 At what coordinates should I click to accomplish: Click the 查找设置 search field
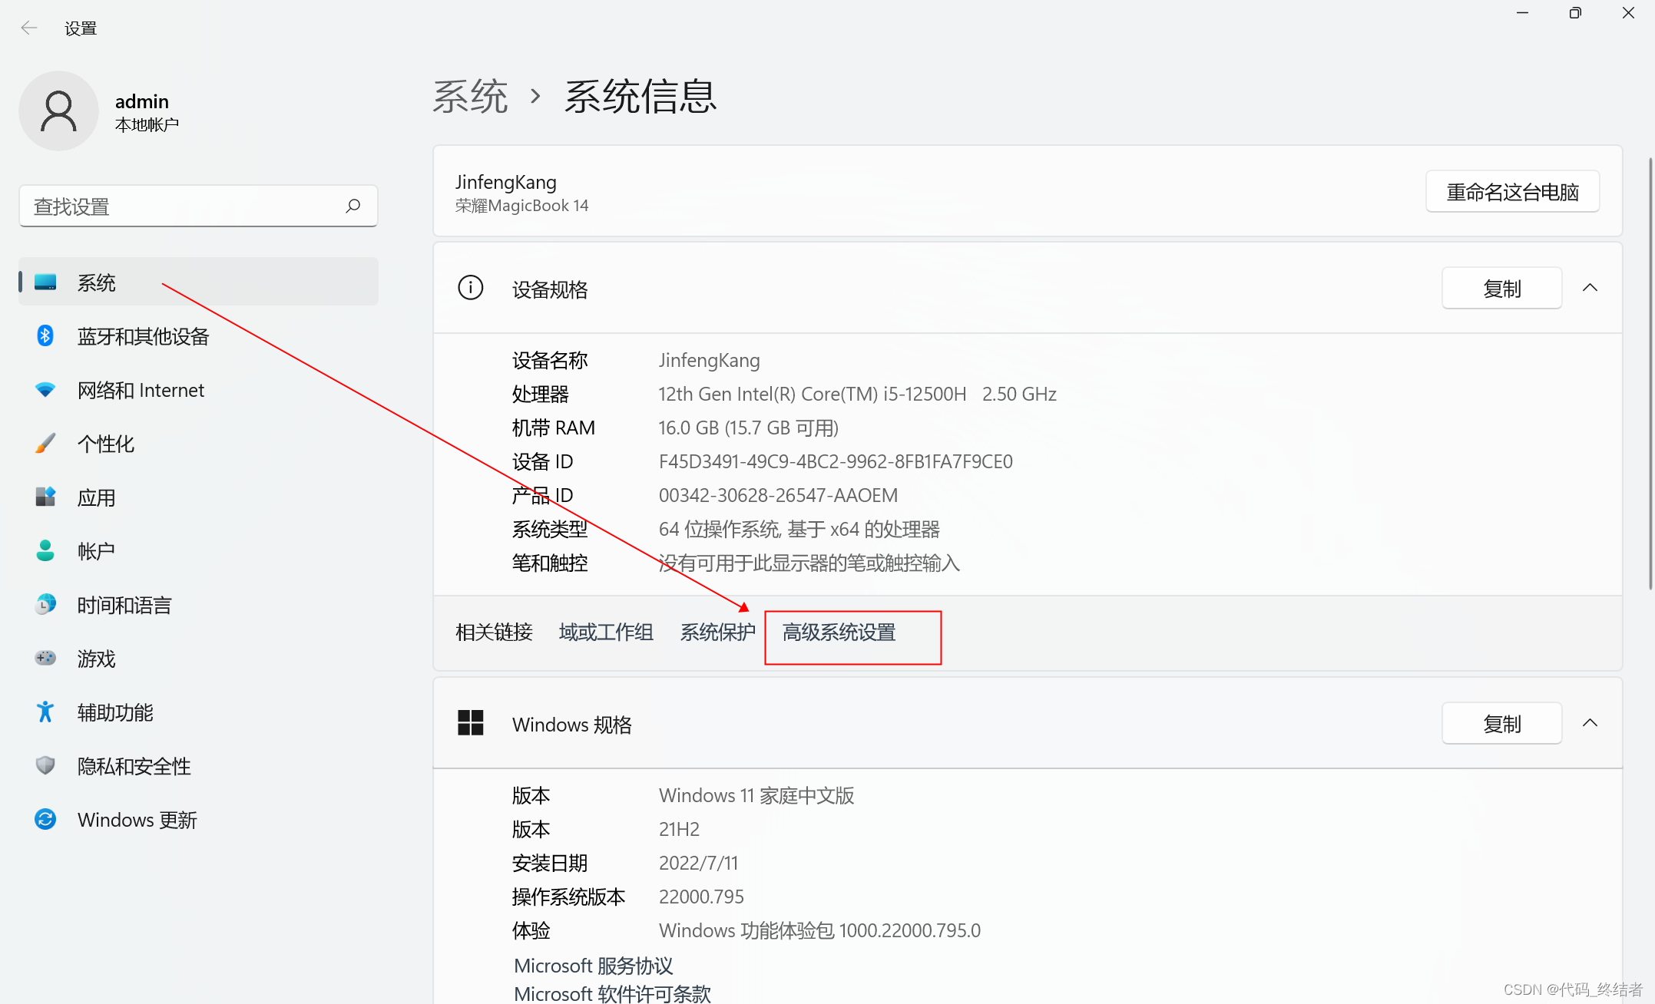(198, 206)
